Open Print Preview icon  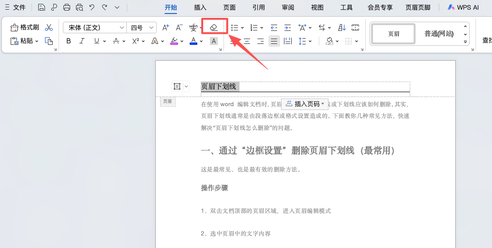(x=79, y=7)
